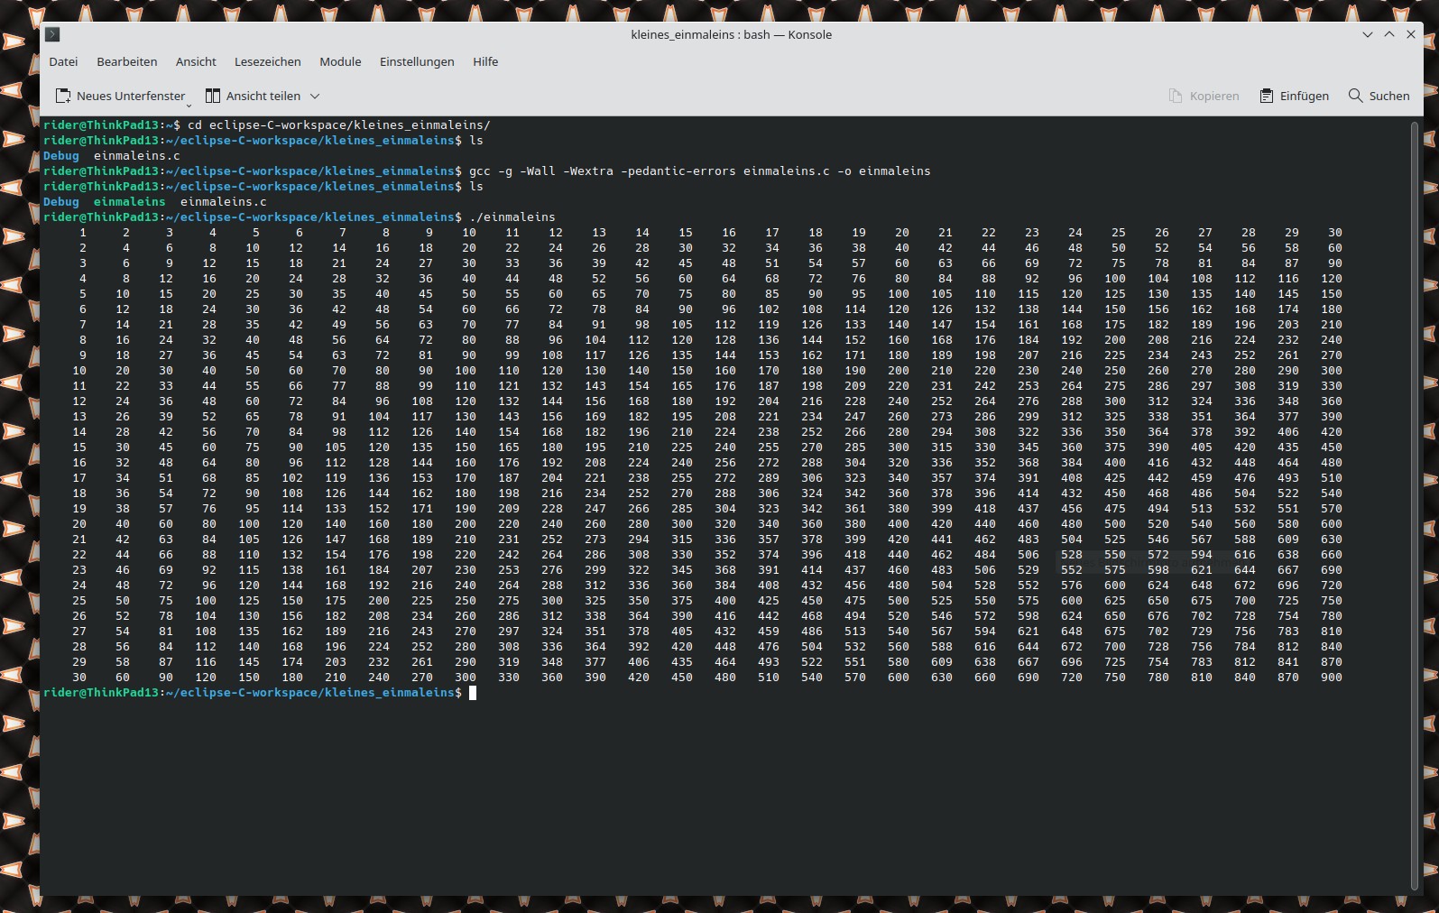The height and width of the screenshot is (913, 1439).
Task: Open the Module menu
Action: [x=340, y=61]
